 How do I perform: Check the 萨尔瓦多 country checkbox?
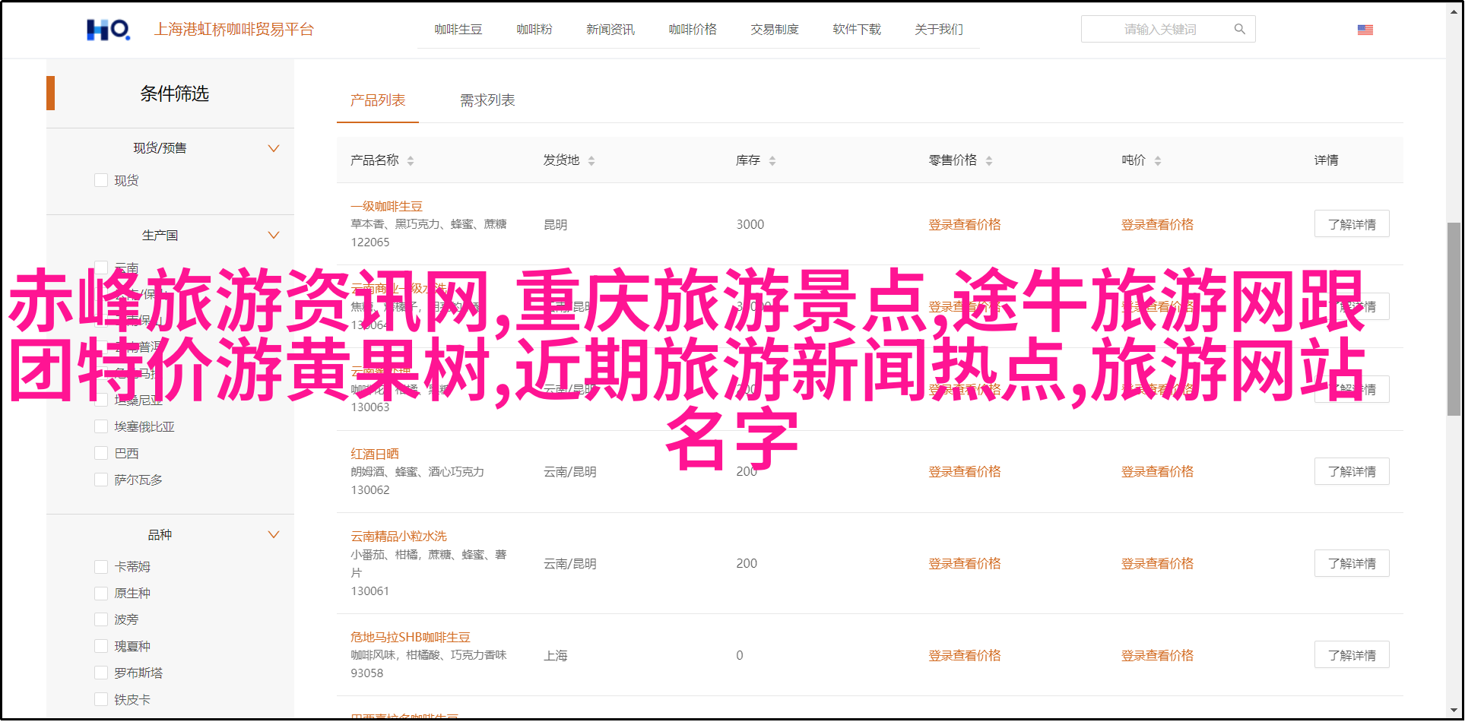[x=101, y=480]
